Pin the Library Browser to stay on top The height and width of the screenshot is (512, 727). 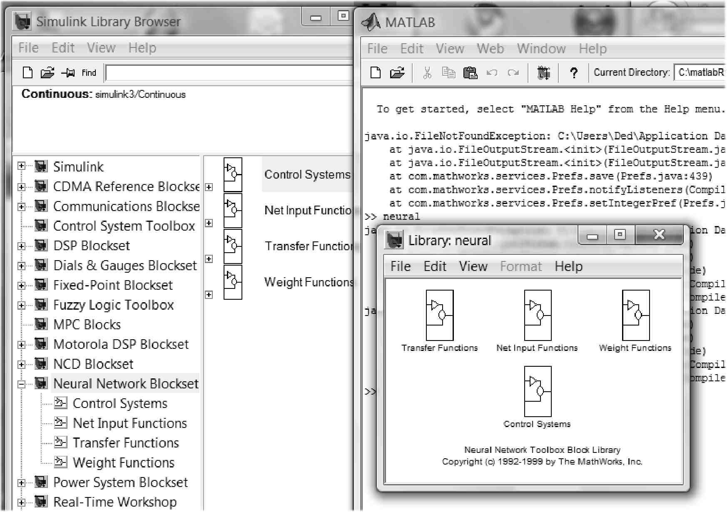click(x=68, y=73)
